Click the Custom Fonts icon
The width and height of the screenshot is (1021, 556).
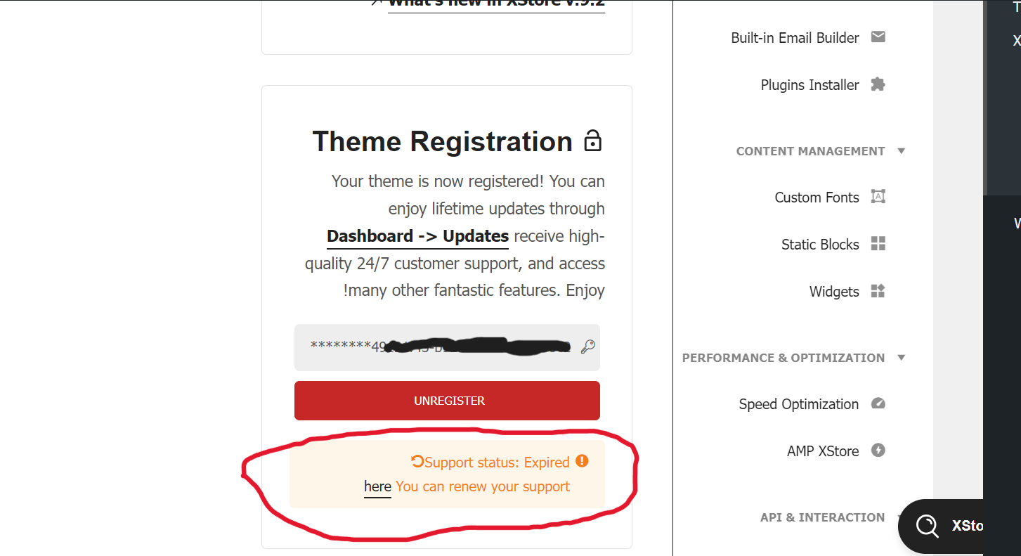pos(878,197)
